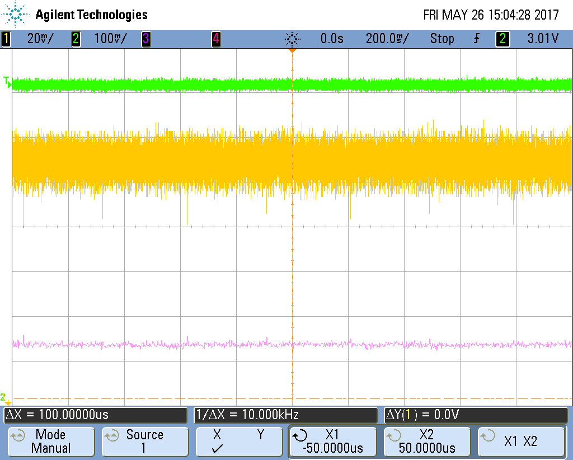573x460 pixels.
Task: Click the rising edge trigger slope icon
Action: [477, 39]
